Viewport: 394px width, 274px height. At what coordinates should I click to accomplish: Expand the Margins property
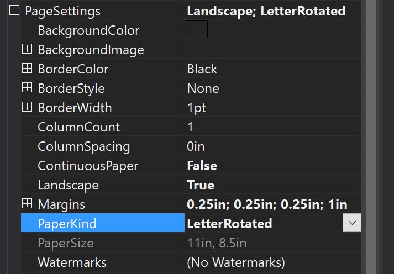[x=27, y=204]
